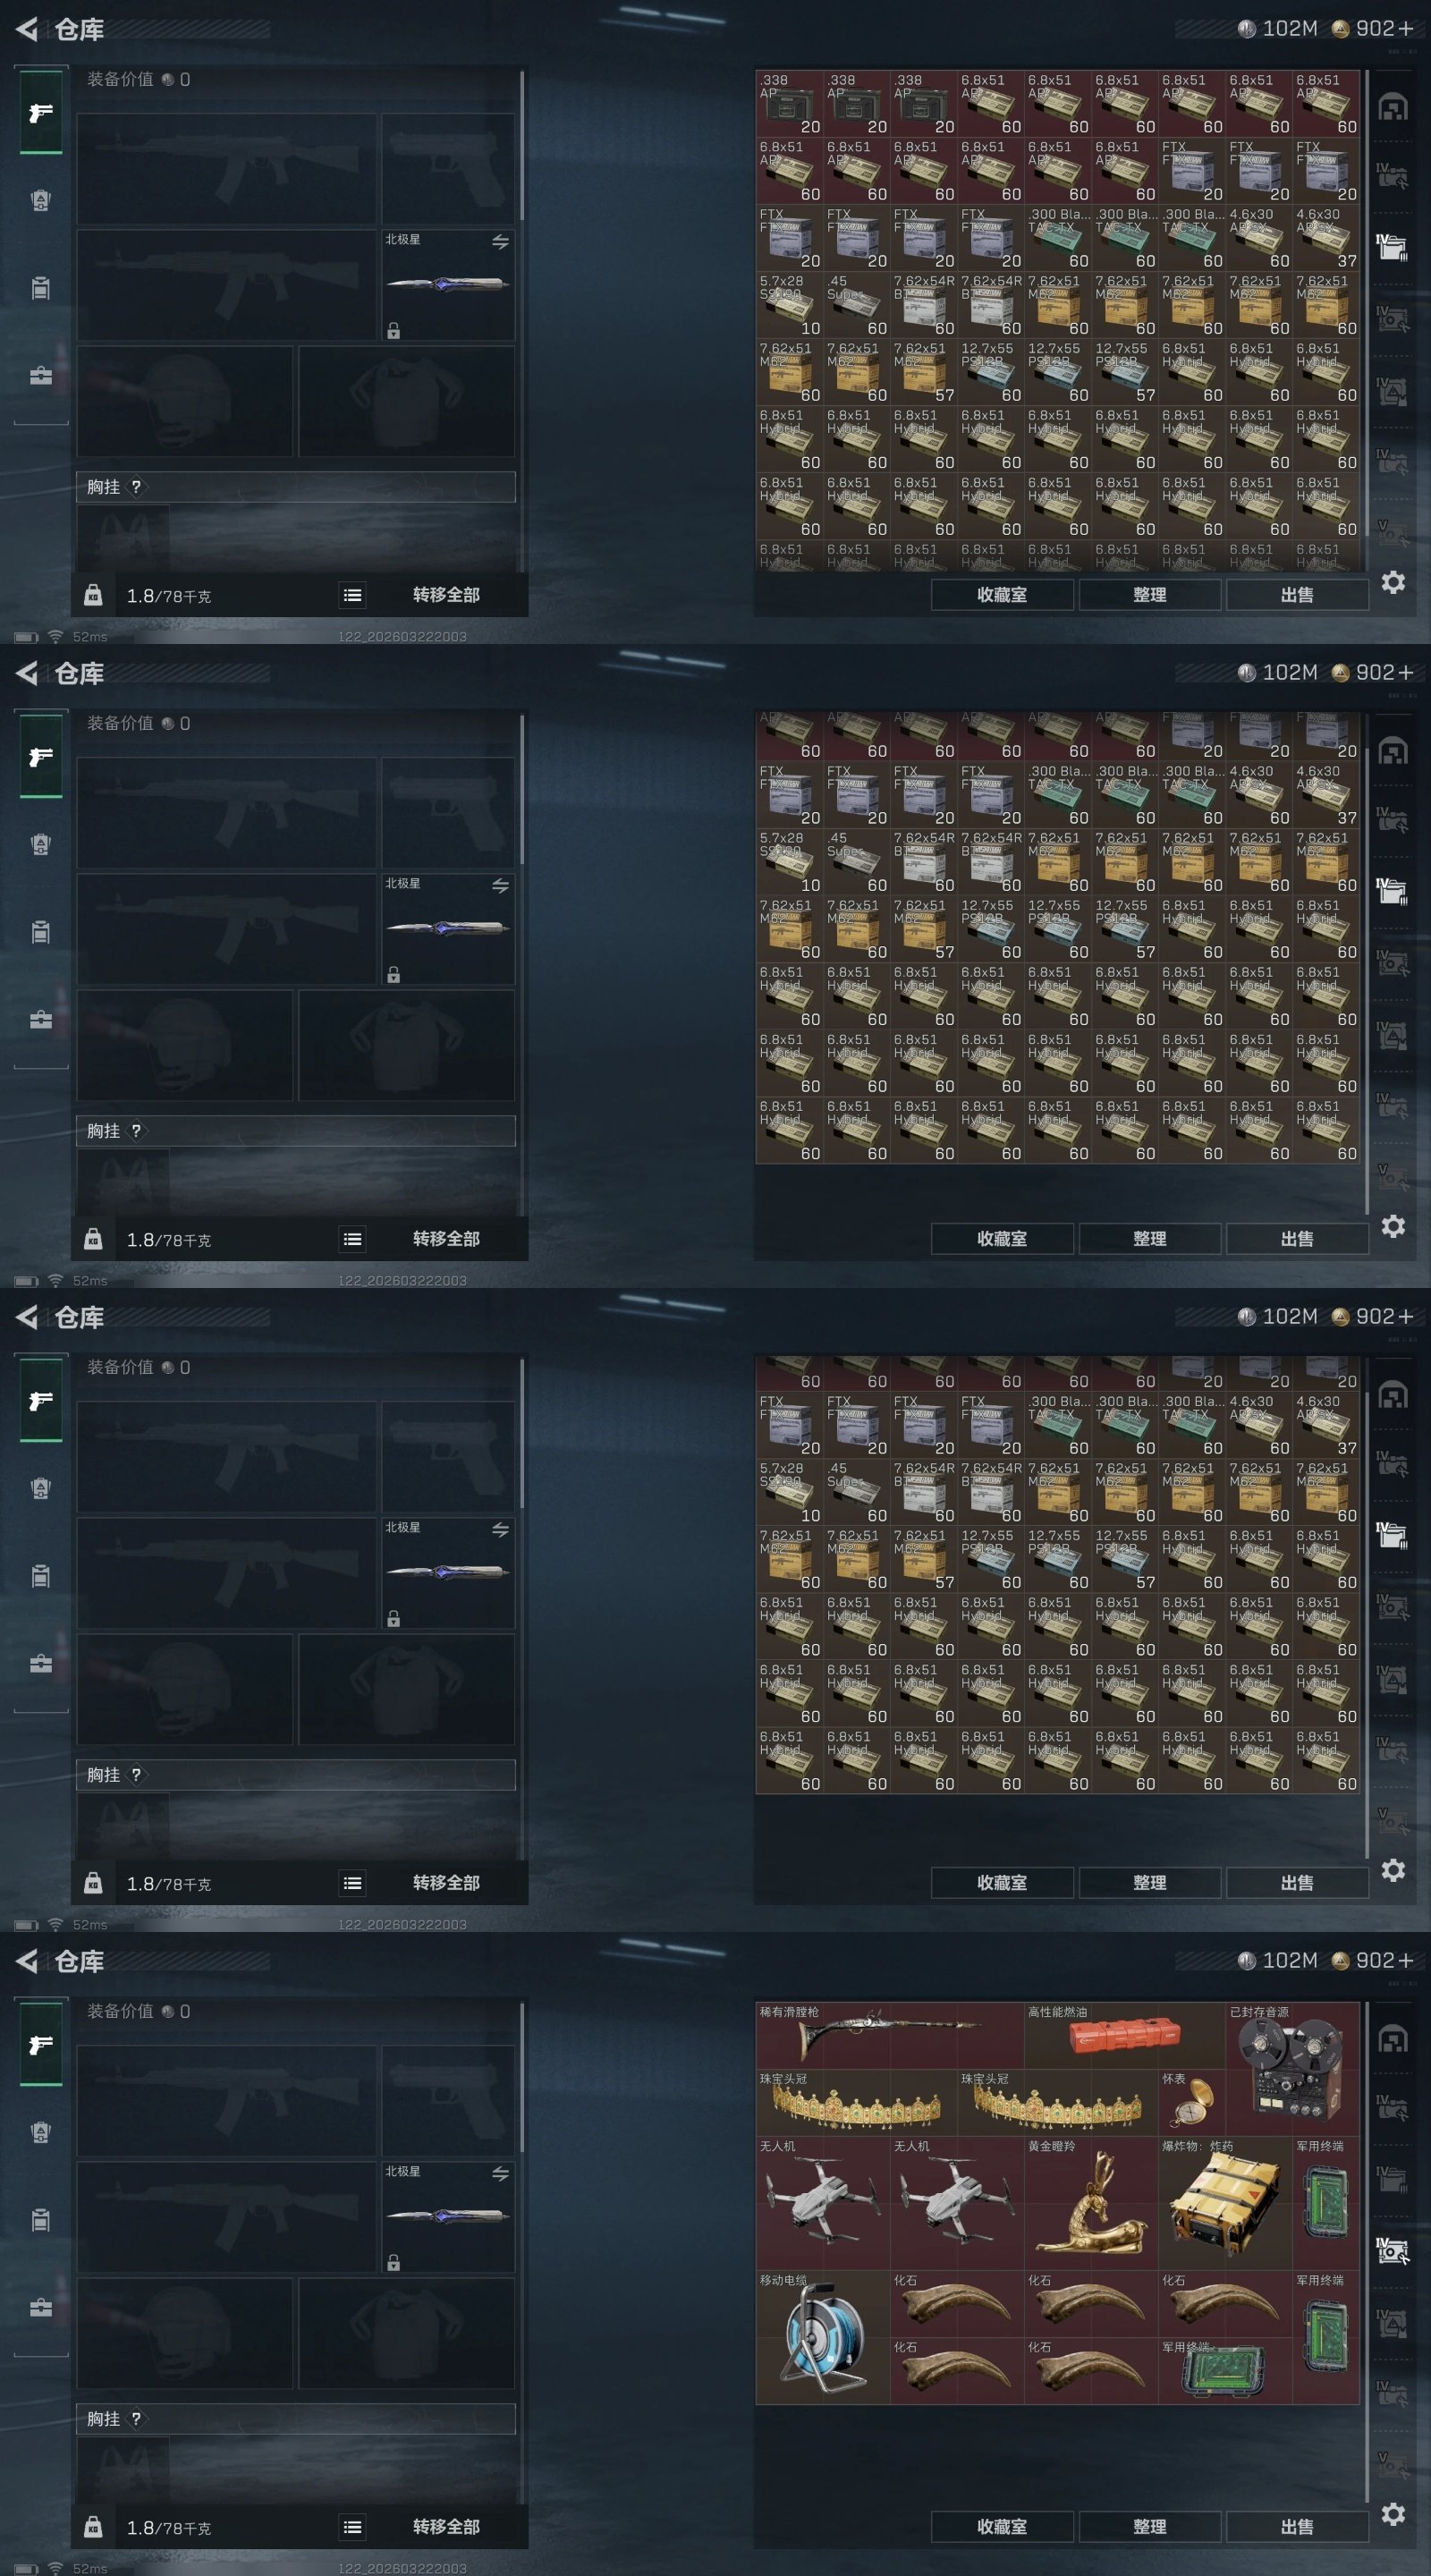Screen dimensions: 1431x2576
Task: Expand the list icon beside 转移全部 in collectibles view
Action: pyautogui.click(x=352, y=2527)
